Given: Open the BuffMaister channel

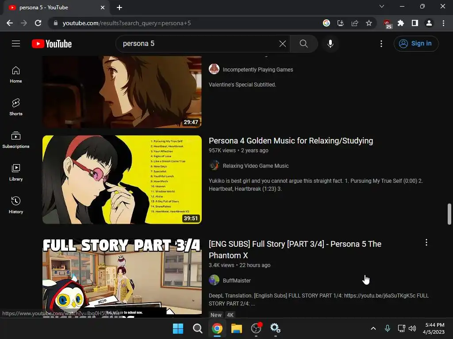Looking at the screenshot, I should tap(237, 280).
